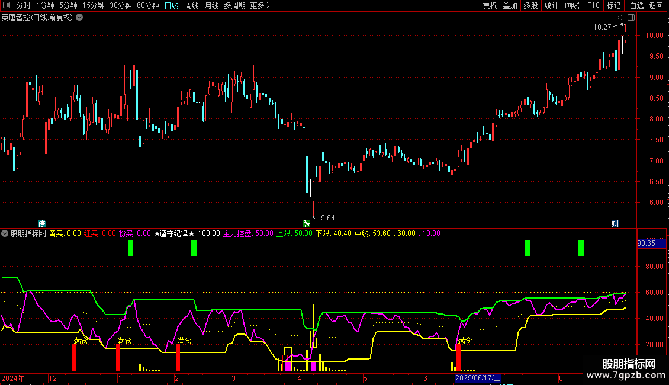
Task: Click the 停 suspension marker icon
Action: click(x=41, y=224)
